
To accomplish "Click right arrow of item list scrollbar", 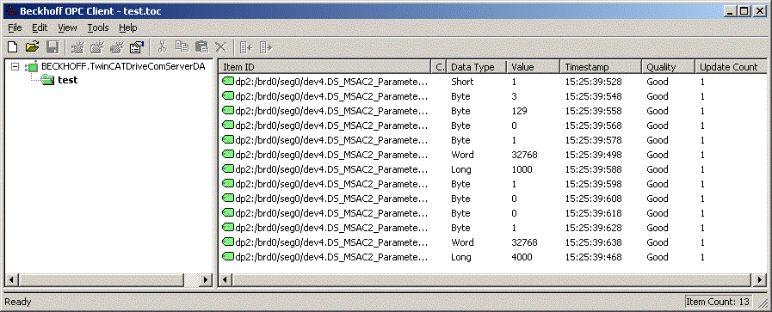I will click(x=760, y=280).
